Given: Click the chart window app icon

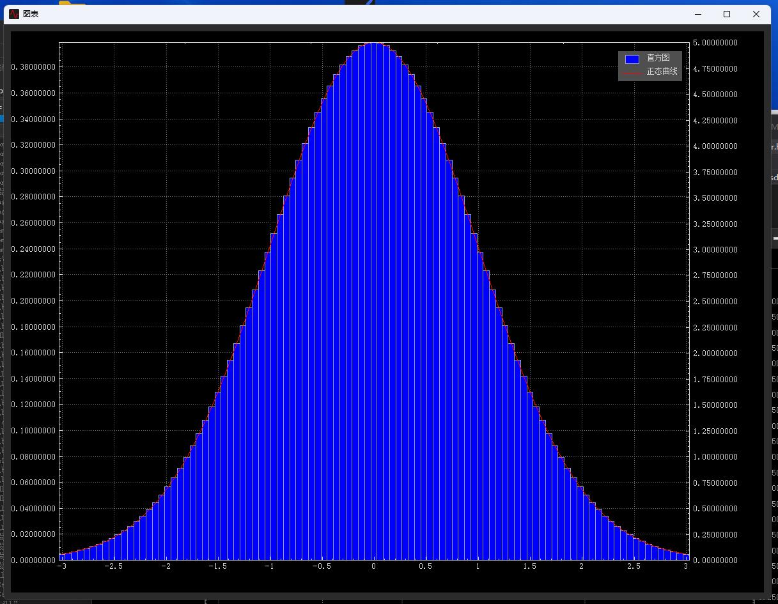Looking at the screenshot, I should click(14, 14).
